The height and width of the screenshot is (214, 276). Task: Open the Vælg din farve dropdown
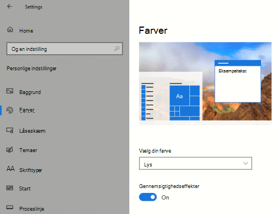click(x=195, y=163)
